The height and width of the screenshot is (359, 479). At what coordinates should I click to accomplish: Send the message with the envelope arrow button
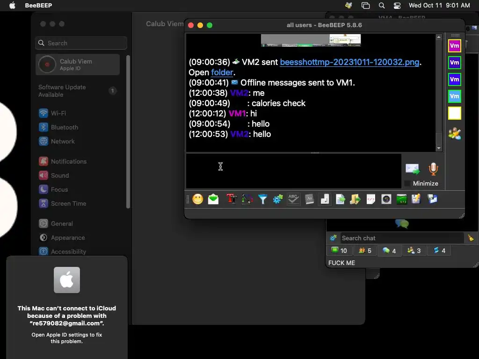(413, 169)
